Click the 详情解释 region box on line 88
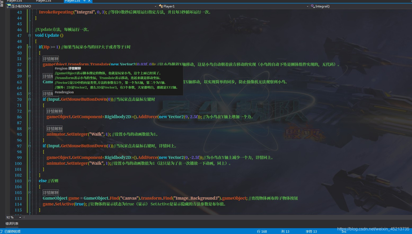 [55, 129]
